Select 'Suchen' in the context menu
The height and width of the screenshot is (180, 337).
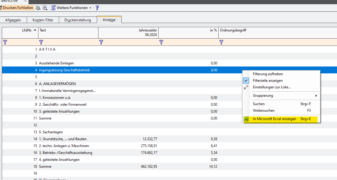259,104
